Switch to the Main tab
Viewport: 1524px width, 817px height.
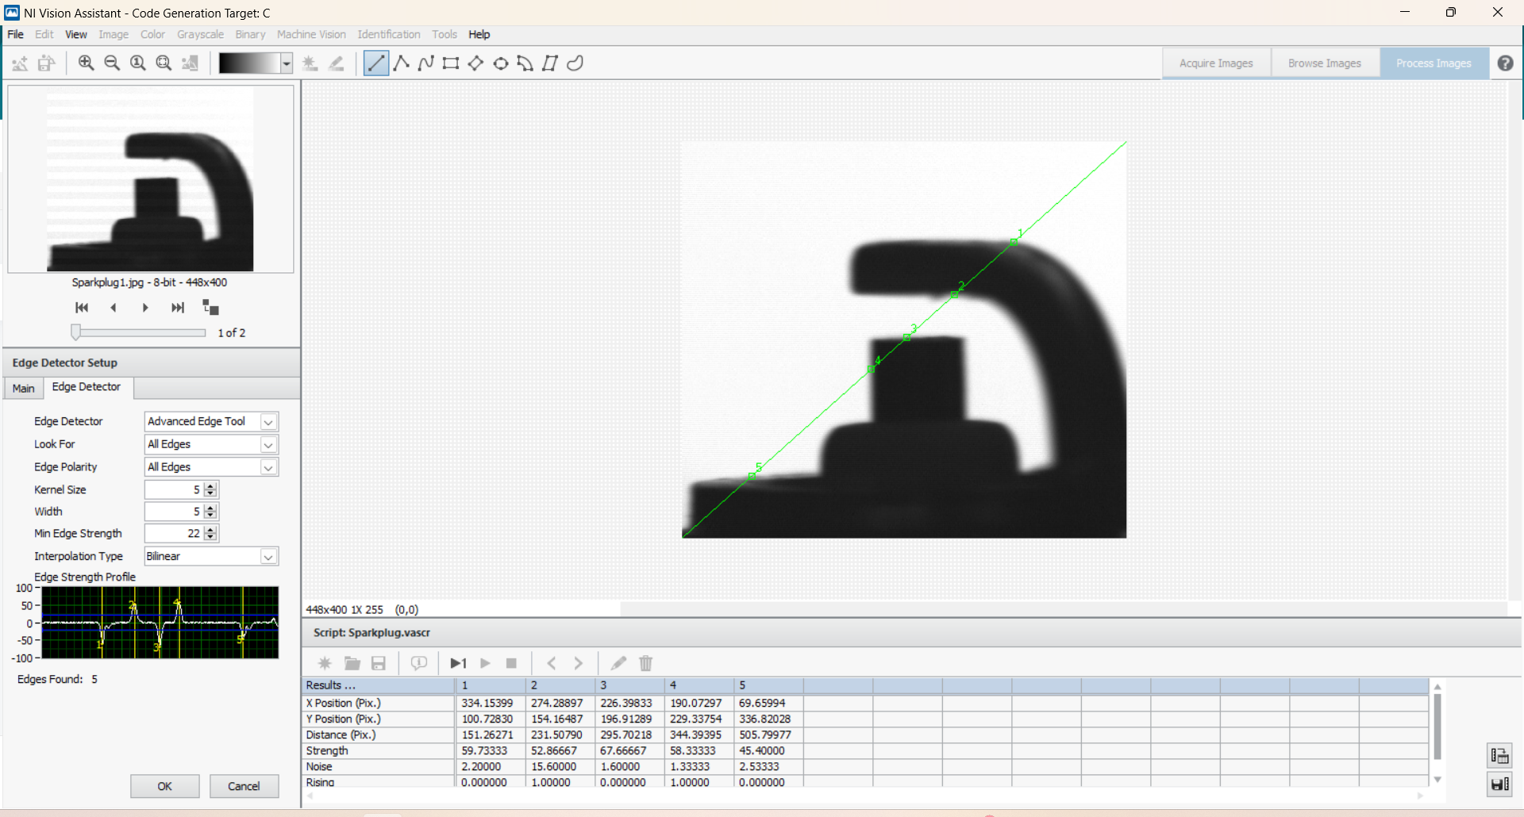point(23,388)
